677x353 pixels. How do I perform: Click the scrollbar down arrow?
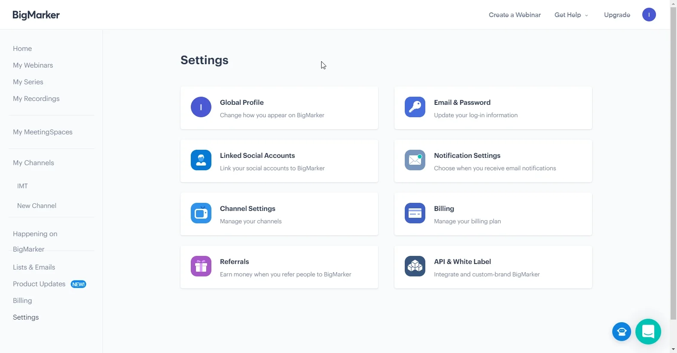tap(673, 349)
